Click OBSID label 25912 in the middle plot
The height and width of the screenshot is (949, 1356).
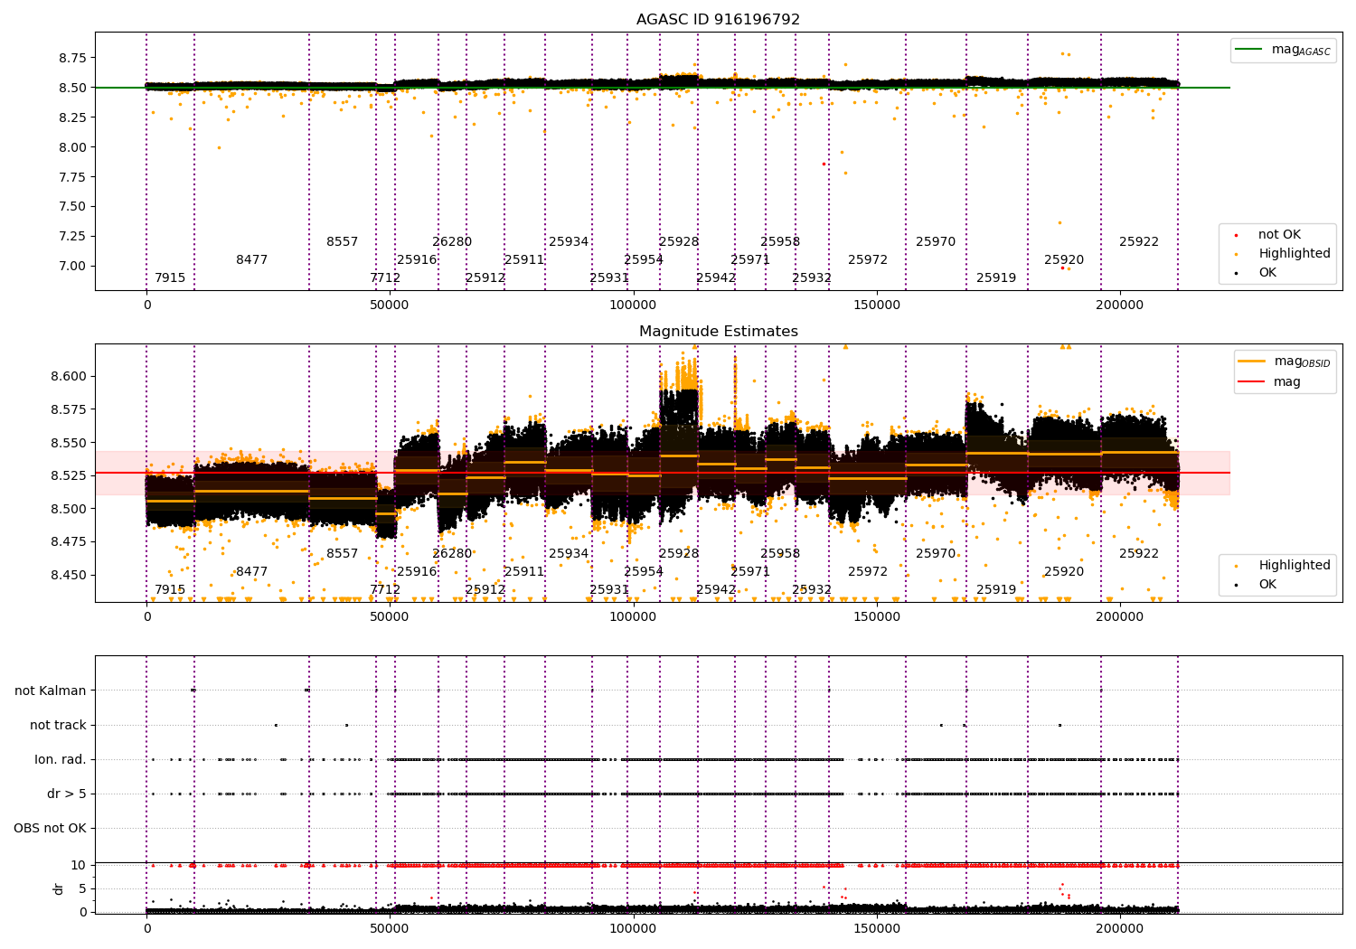(485, 590)
